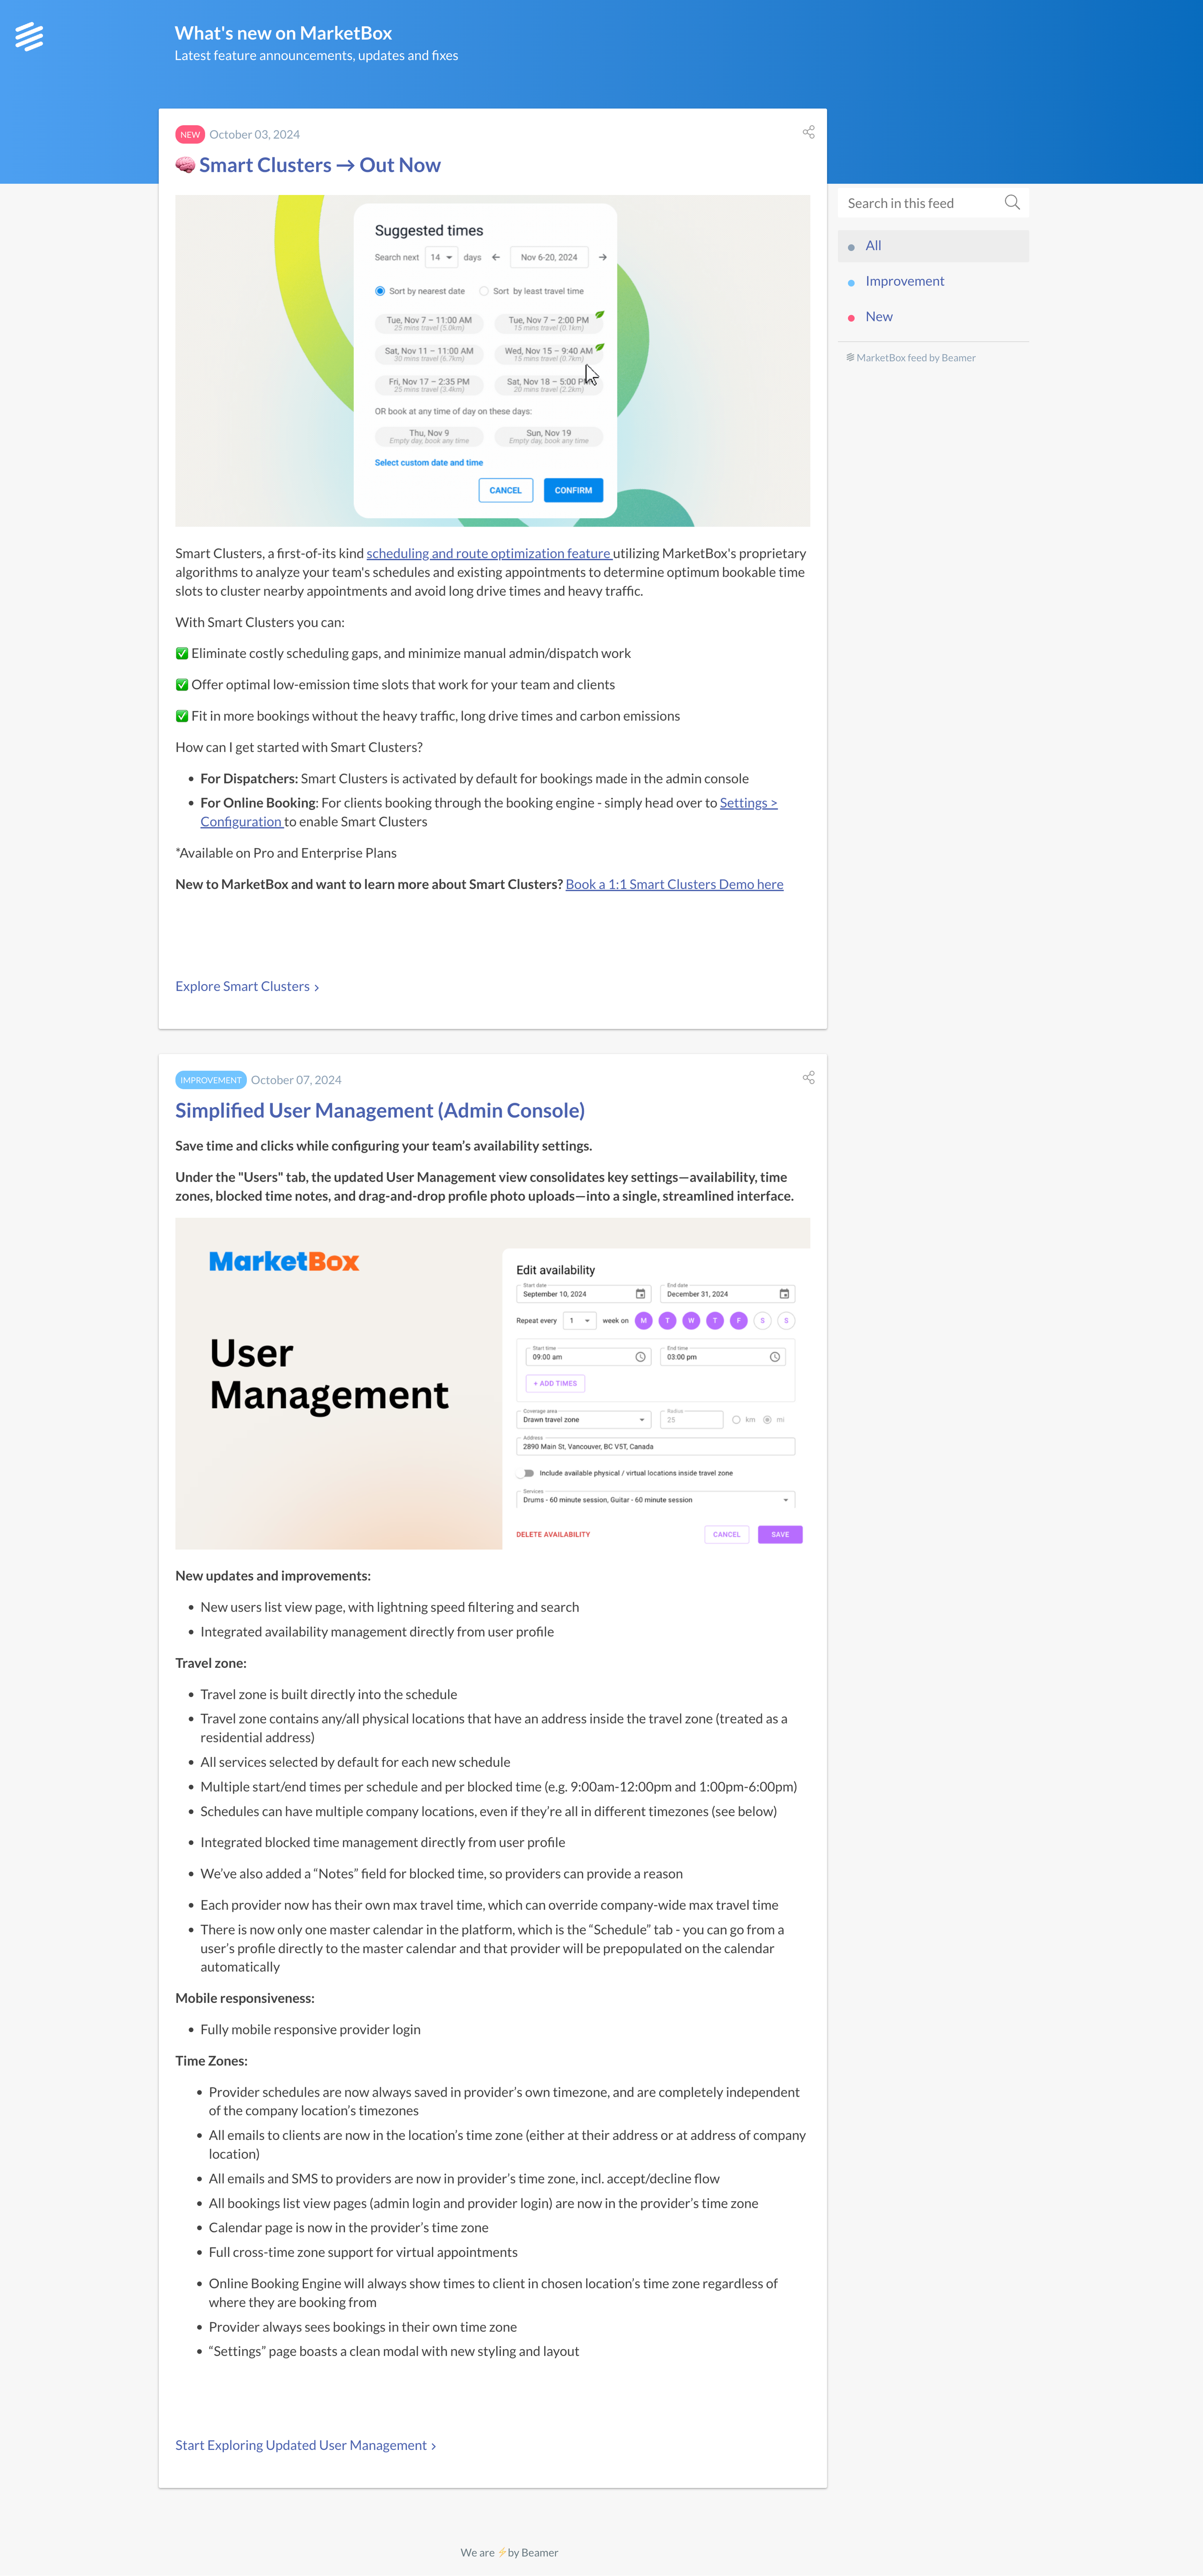Click the MarketBox logo icon in header

[29, 37]
